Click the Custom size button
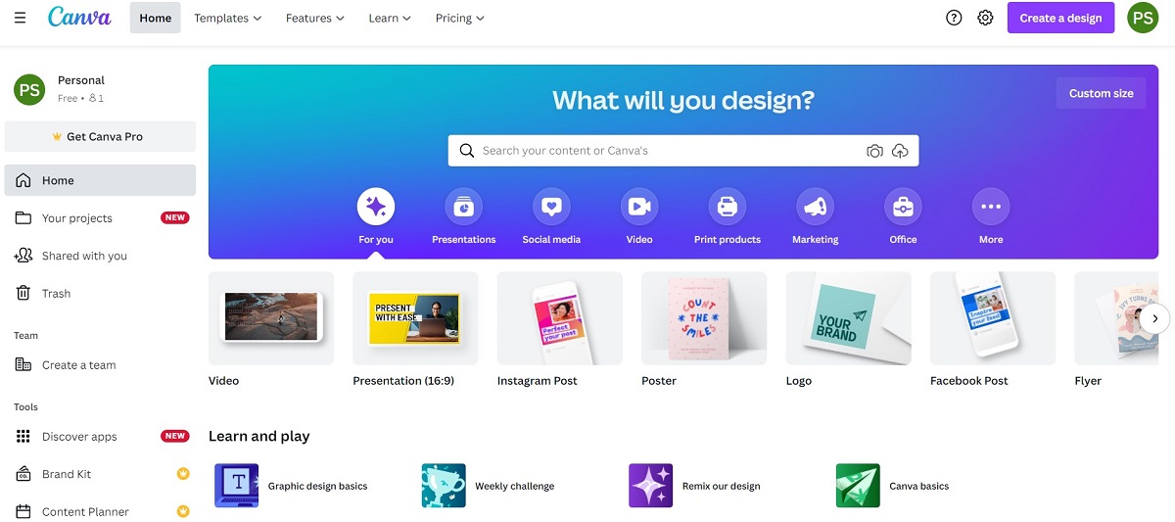1175x522 pixels. (1102, 93)
